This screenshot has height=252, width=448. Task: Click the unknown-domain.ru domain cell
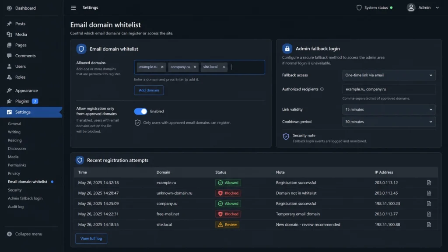[174, 193]
